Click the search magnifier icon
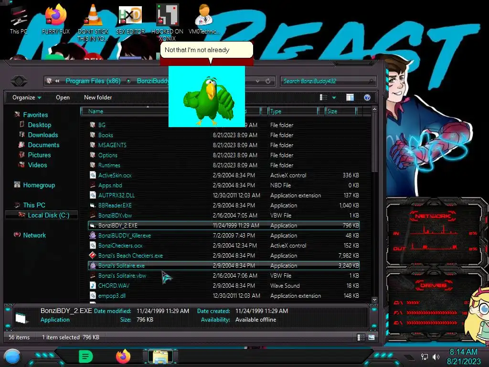Viewport: 489px width, 367px height. point(371,81)
